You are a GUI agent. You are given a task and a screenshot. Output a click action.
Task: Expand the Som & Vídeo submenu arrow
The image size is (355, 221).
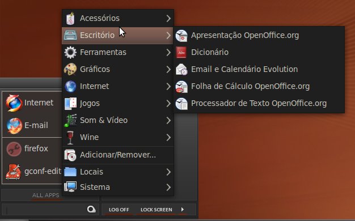point(168,120)
